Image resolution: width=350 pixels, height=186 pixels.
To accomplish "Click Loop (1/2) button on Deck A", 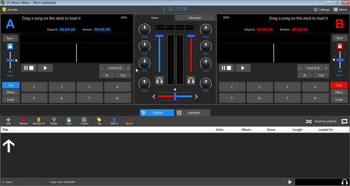I will pyautogui.click(x=115, y=68).
